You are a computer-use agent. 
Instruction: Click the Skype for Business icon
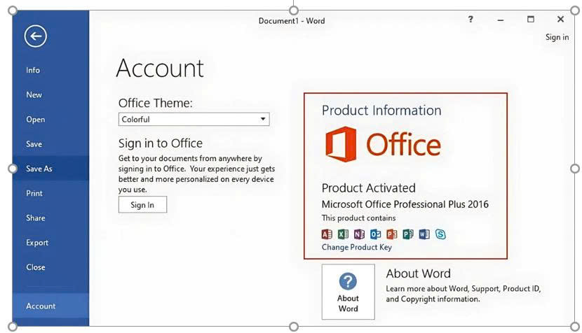click(440, 234)
